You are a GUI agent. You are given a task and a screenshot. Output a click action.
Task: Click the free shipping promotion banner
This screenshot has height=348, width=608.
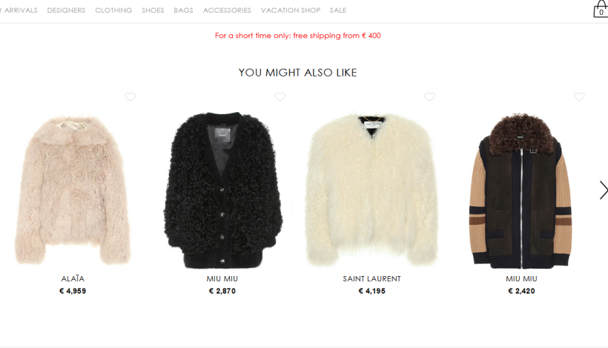coord(298,36)
